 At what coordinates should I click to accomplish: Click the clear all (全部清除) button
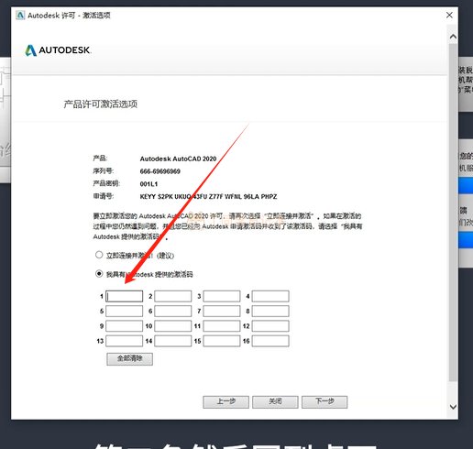pos(129,359)
